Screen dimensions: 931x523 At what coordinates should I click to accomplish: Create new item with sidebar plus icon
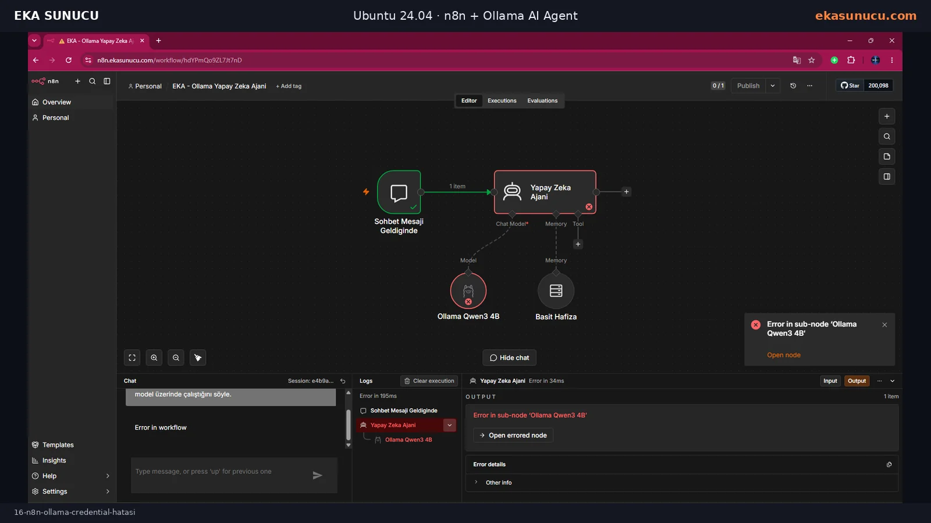(x=77, y=81)
